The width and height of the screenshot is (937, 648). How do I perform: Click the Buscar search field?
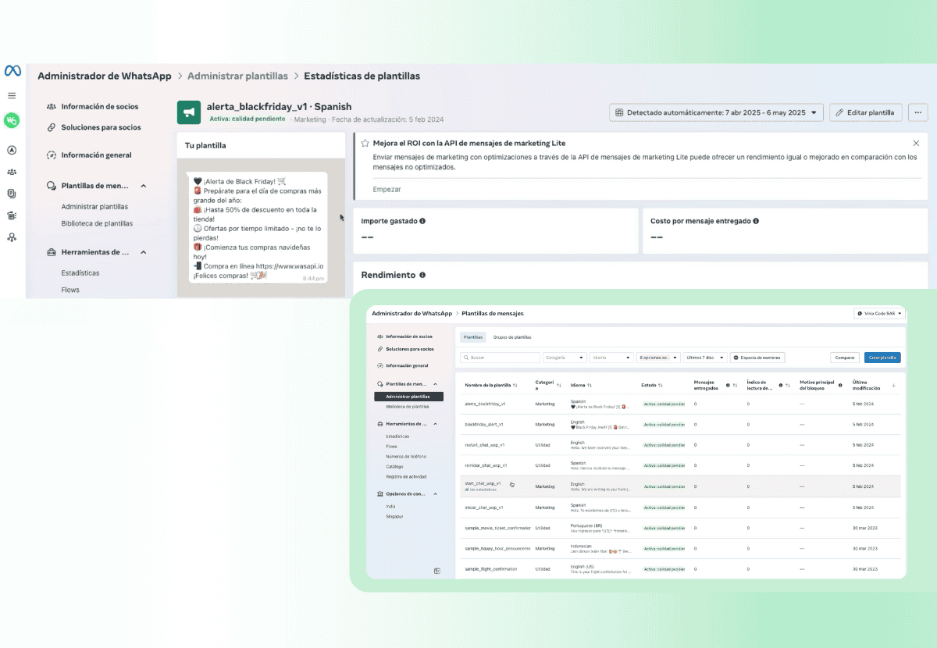point(500,358)
